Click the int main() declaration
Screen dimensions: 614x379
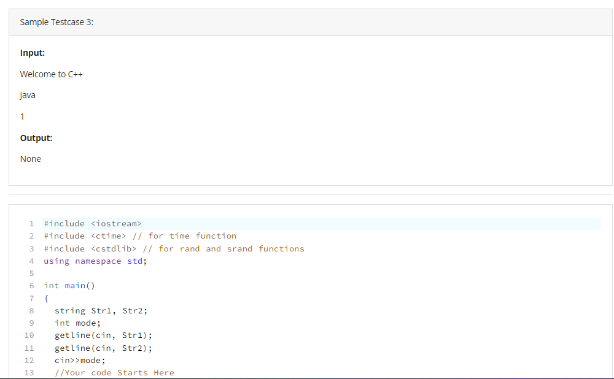point(68,285)
